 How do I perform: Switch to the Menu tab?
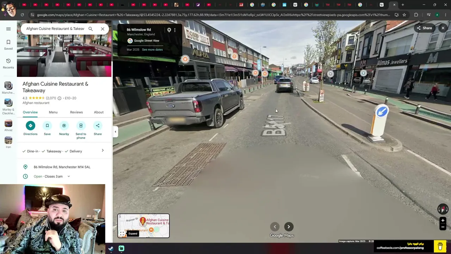[x=53, y=112]
